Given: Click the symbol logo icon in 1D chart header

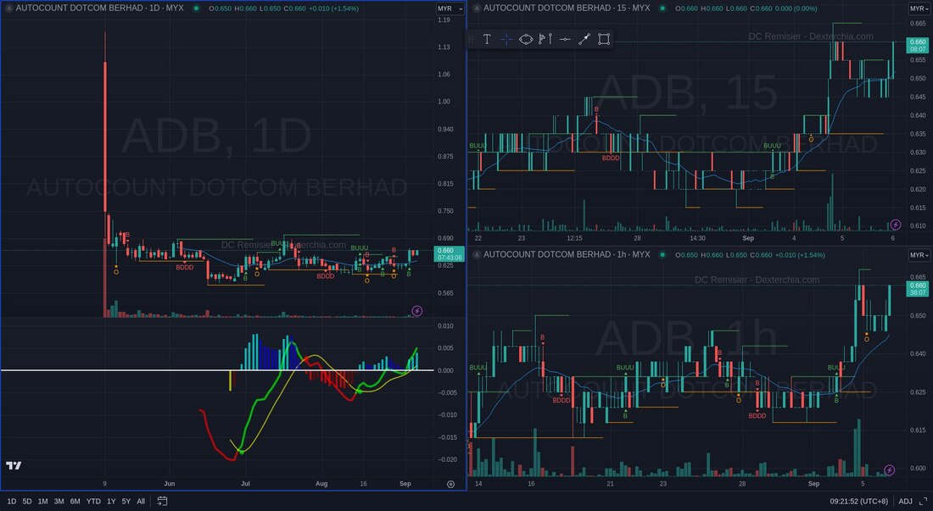Looking at the screenshot, I should click(x=9, y=8).
